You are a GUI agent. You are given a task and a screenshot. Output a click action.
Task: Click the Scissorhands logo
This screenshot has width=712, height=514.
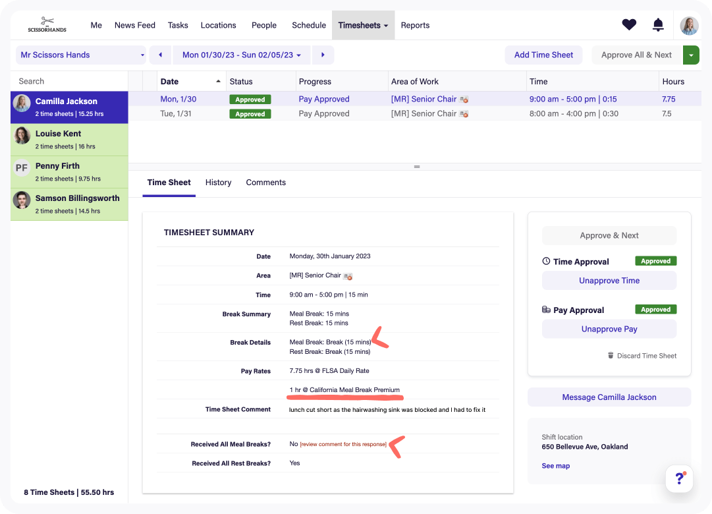(47, 25)
